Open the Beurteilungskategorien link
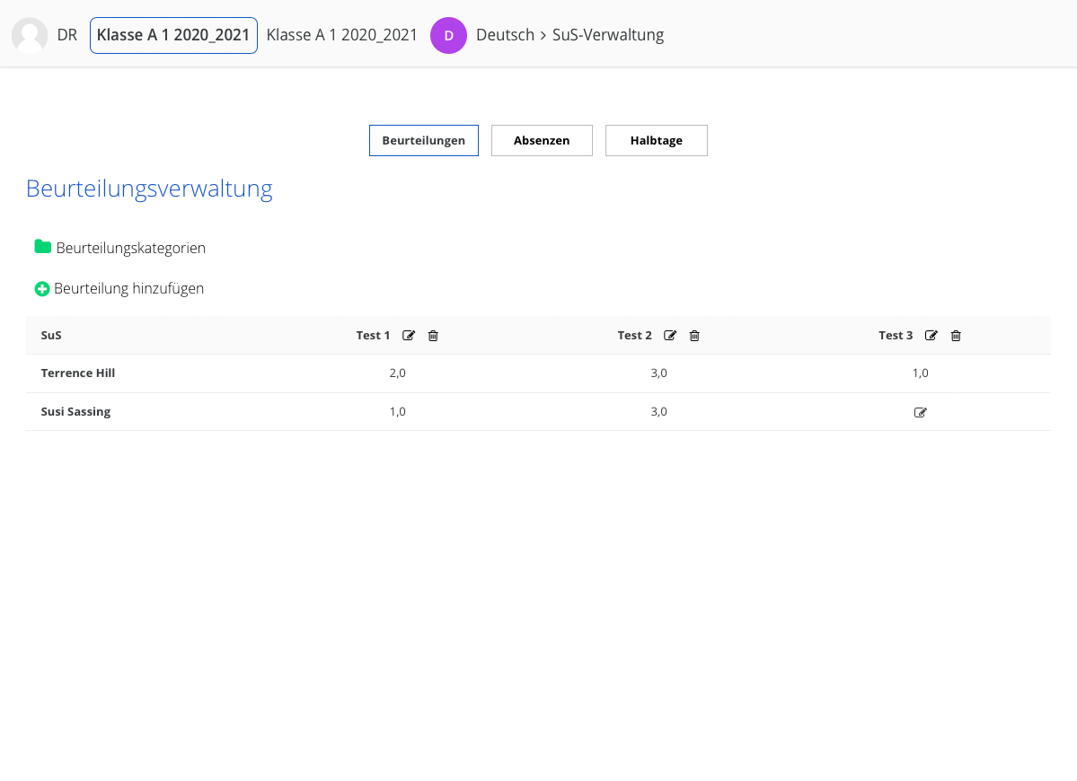 (130, 248)
